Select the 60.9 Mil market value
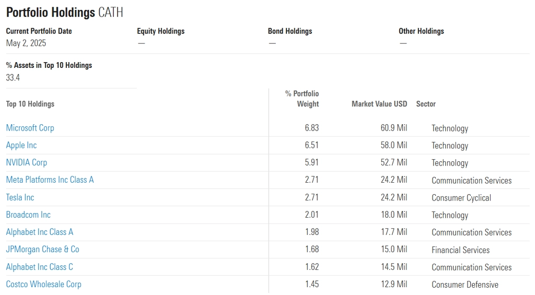Screen dimensions: 535x295 (394, 128)
